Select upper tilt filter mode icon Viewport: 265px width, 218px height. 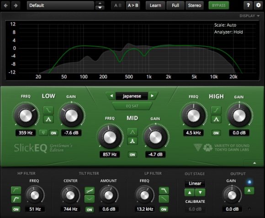click(90, 191)
